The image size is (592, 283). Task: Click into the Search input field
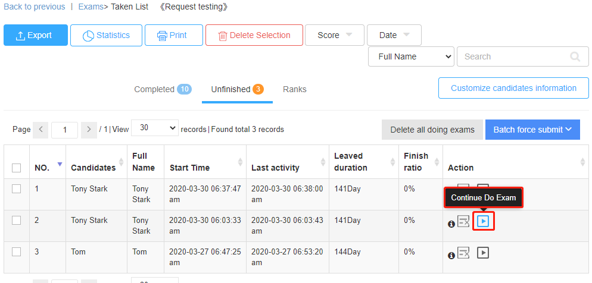coord(512,57)
